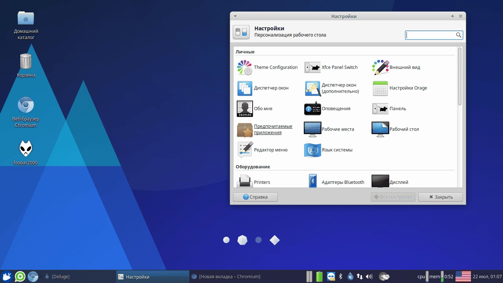Launch Веб-браузер Chromium from desktop
Viewport: 503px width, 283px height.
[x=26, y=112]
